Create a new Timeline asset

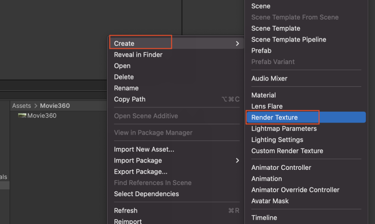point(264,218)
